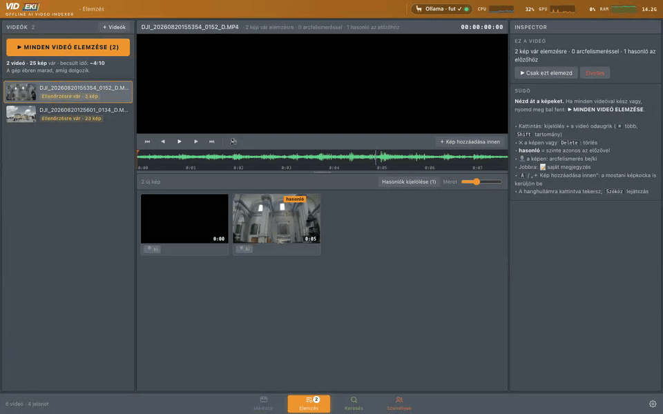Click '6 videó · 4 jelenet' status text
The width and height of the screenshot is (663, 414).
coord(27,404)
